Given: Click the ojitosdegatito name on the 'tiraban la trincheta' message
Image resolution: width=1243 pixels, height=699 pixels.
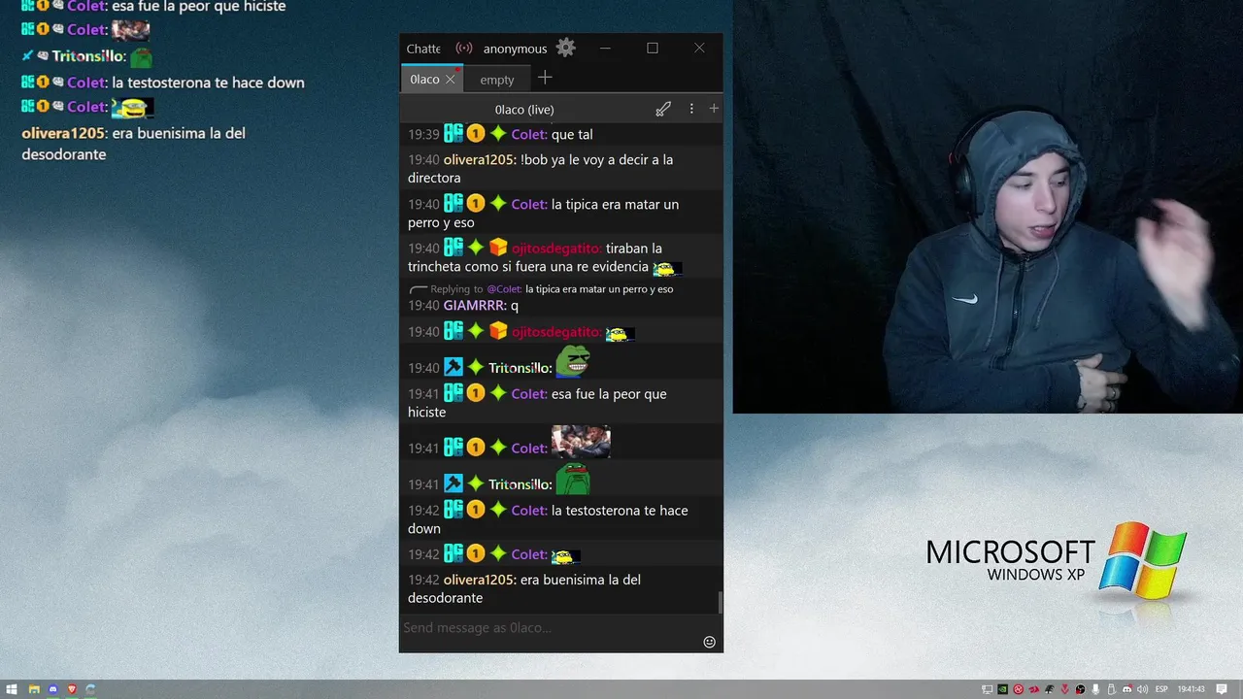Looking at the screenshot, I should point(556,249).
